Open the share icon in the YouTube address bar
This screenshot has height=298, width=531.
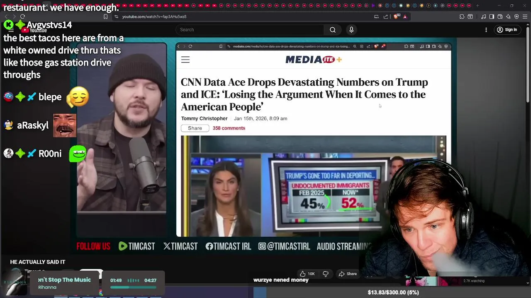coord(386,17)
